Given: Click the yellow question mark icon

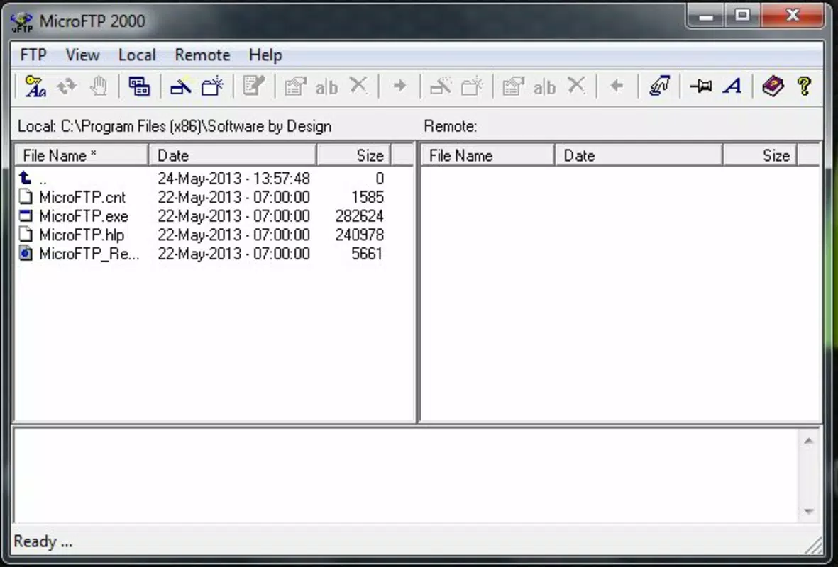Looking at the screenshot, I should tap(805, 86).
